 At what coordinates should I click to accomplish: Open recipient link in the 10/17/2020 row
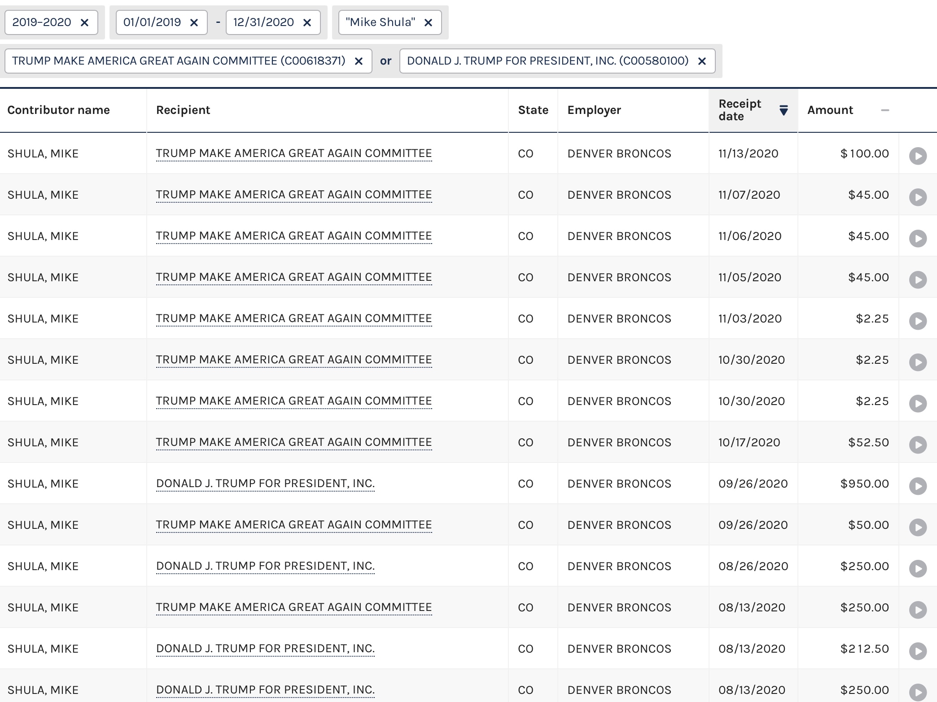point(294,442)
